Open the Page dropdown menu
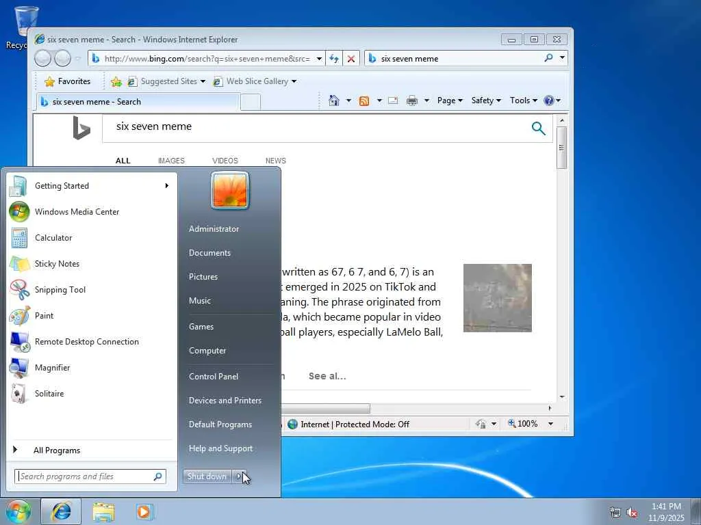 click(450, 100)
